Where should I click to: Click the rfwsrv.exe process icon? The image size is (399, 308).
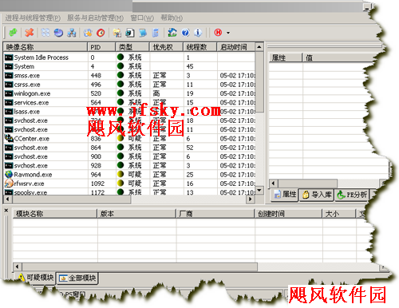[x=9, y=184]
